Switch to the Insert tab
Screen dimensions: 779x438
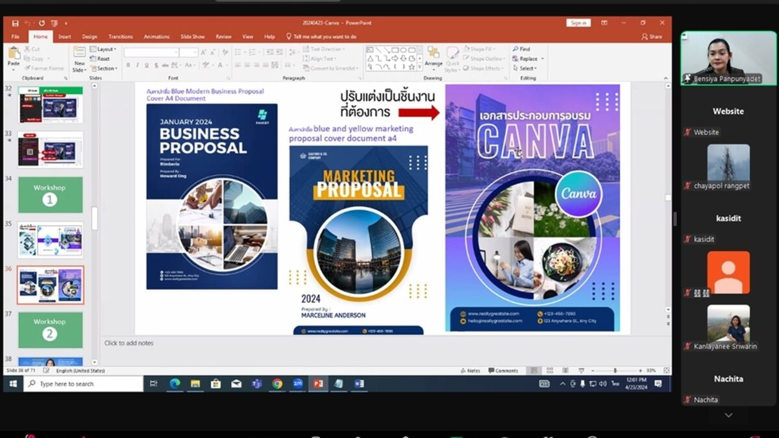point(65,37)
